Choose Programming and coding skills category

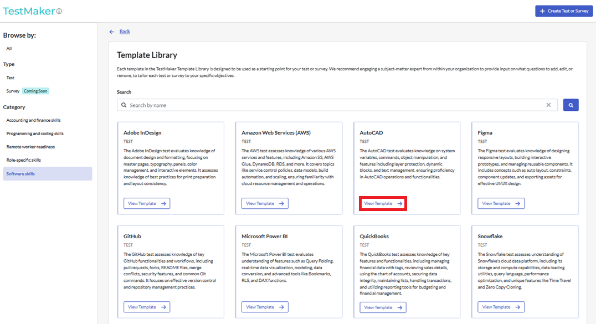(35, 133)
